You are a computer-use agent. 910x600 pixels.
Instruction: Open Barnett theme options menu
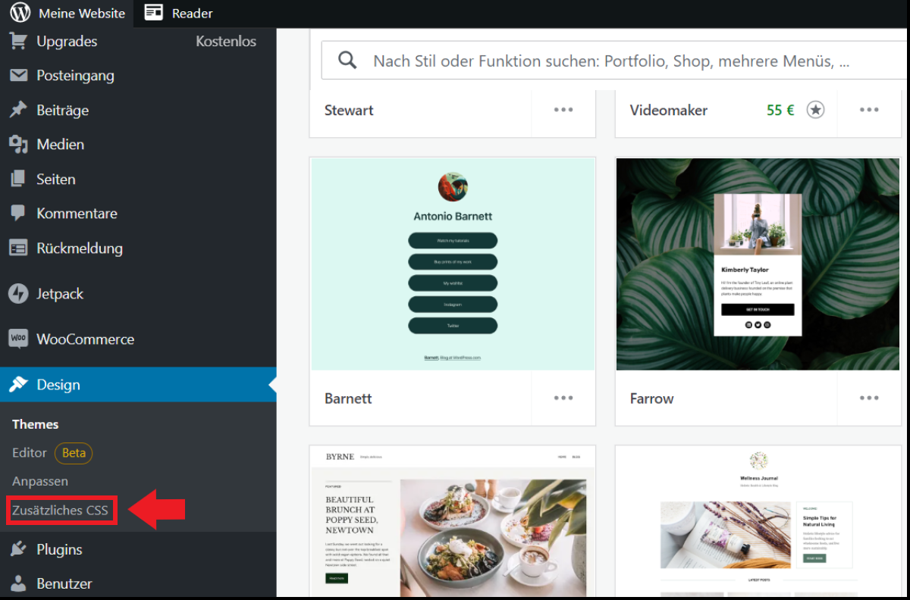(x=563, y=398)
